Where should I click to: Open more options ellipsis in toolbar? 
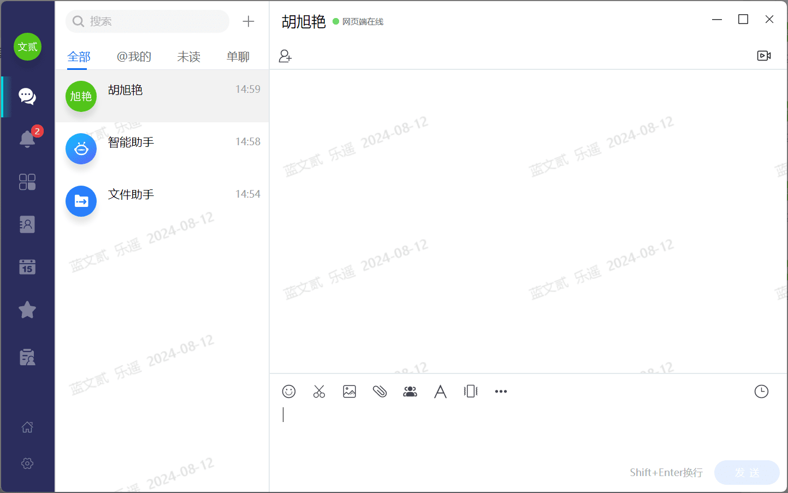(x=501, y=391)
